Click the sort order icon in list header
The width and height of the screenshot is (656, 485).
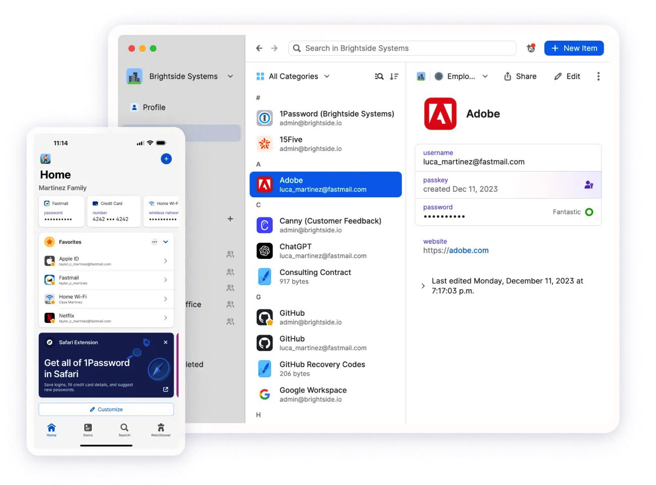coord(394,76)
